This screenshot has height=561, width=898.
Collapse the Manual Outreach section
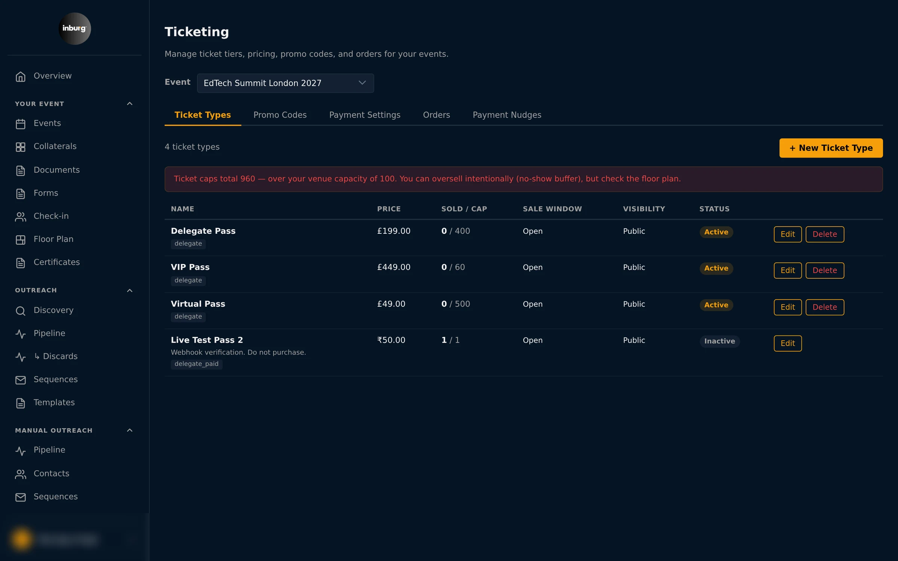coord(130,430)
